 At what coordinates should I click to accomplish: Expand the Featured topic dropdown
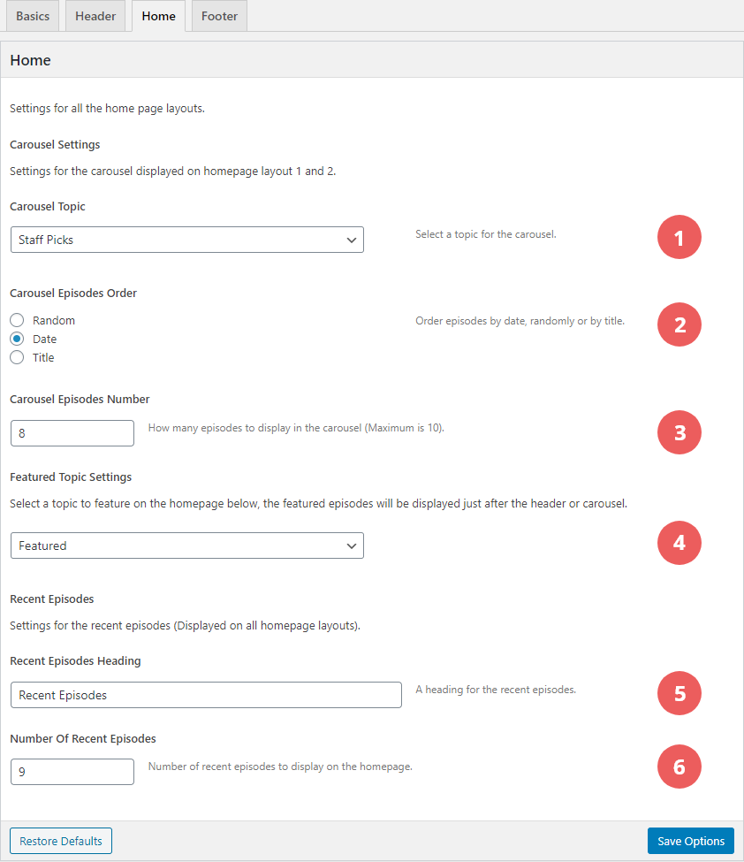(x=186, y=545)
